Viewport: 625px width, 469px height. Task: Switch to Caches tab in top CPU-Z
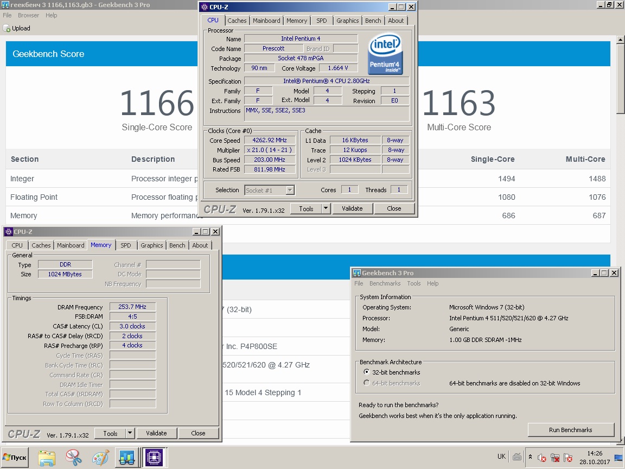(x=237, y=21)
